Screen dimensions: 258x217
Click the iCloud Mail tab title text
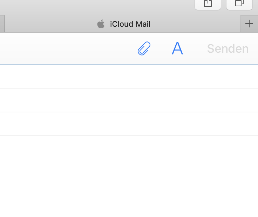pyautogui.click(x=130, y=24)
